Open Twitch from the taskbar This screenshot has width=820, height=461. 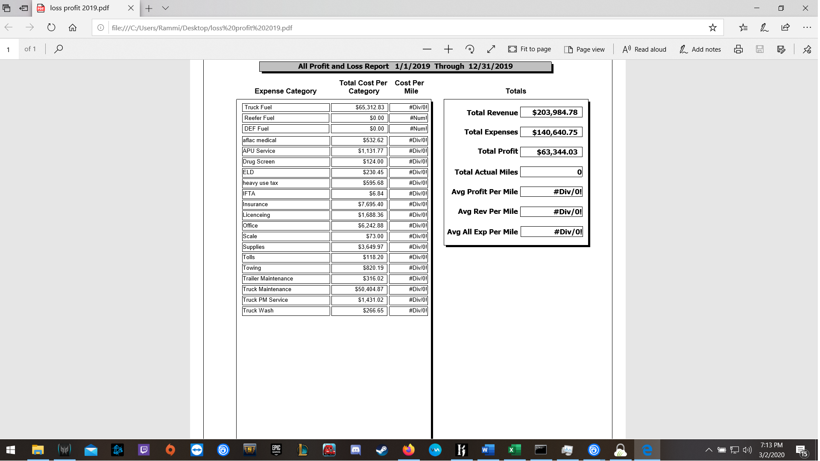click(144, 450)
